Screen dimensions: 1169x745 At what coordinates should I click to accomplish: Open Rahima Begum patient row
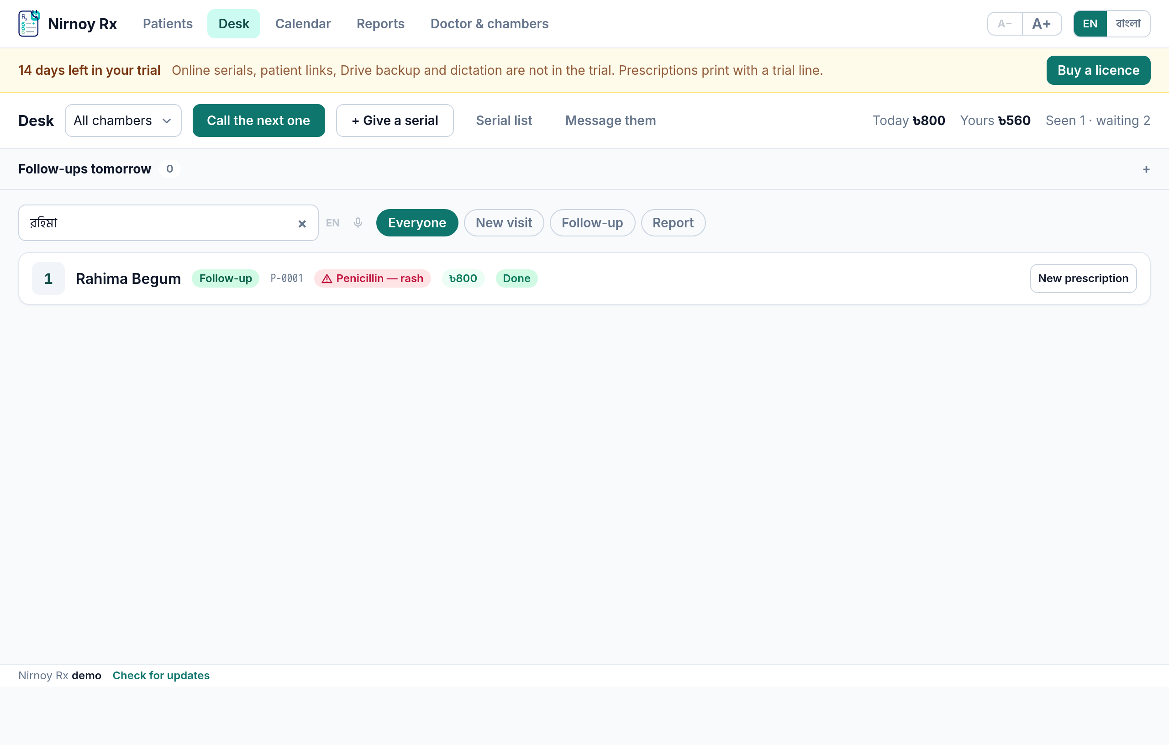(x=584, y=278)
